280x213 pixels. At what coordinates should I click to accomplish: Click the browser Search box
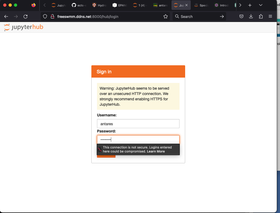point(199,17)
